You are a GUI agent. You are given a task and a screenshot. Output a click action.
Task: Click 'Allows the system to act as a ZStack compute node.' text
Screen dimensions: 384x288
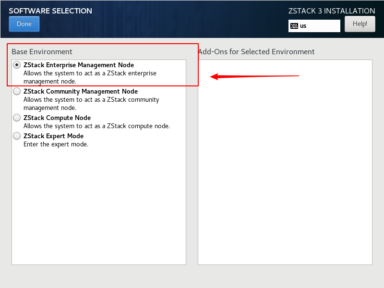tap(97, 126)
